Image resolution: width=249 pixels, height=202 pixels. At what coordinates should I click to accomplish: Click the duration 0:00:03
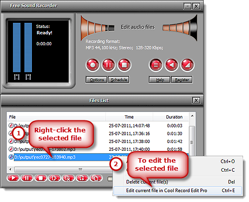pos(175,126)
